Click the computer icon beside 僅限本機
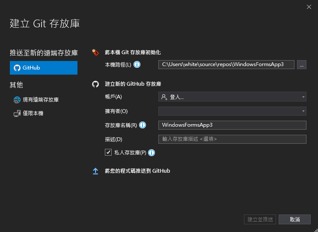 (x=17, y=113)
